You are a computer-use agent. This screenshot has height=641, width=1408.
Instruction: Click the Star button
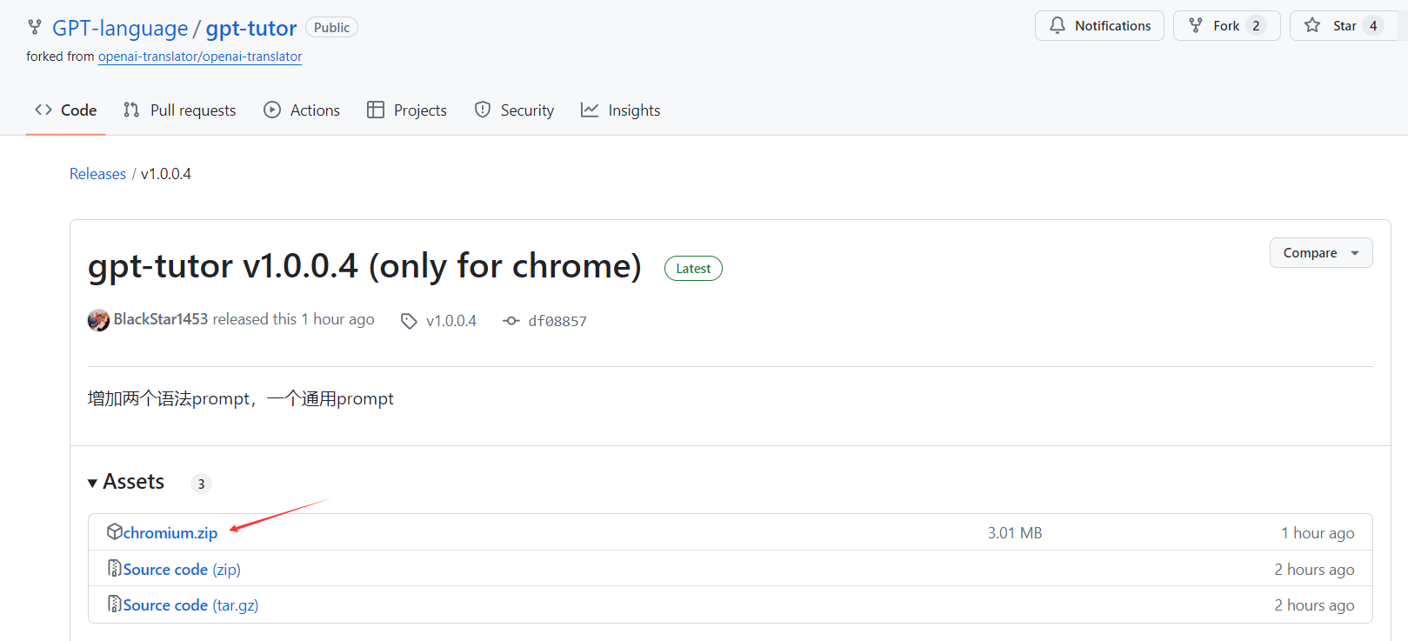[1344, 25]
